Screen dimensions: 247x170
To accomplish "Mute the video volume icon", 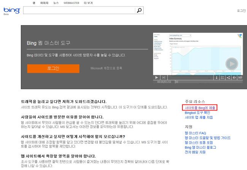I will (x=234, y=78).
